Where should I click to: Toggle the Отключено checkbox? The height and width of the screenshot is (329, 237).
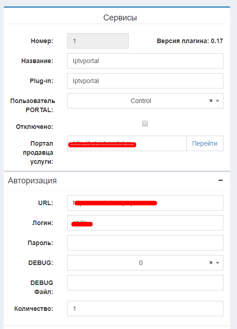[x=145, y=123]
